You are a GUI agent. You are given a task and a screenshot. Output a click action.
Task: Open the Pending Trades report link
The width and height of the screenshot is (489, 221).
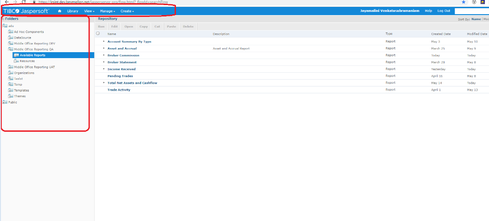click(x=120, y=76)
